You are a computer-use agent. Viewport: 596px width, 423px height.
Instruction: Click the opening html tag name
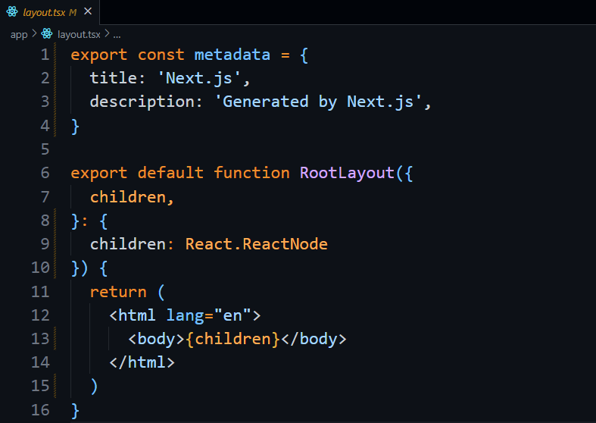pyautogui.click(x=137, y=315)
